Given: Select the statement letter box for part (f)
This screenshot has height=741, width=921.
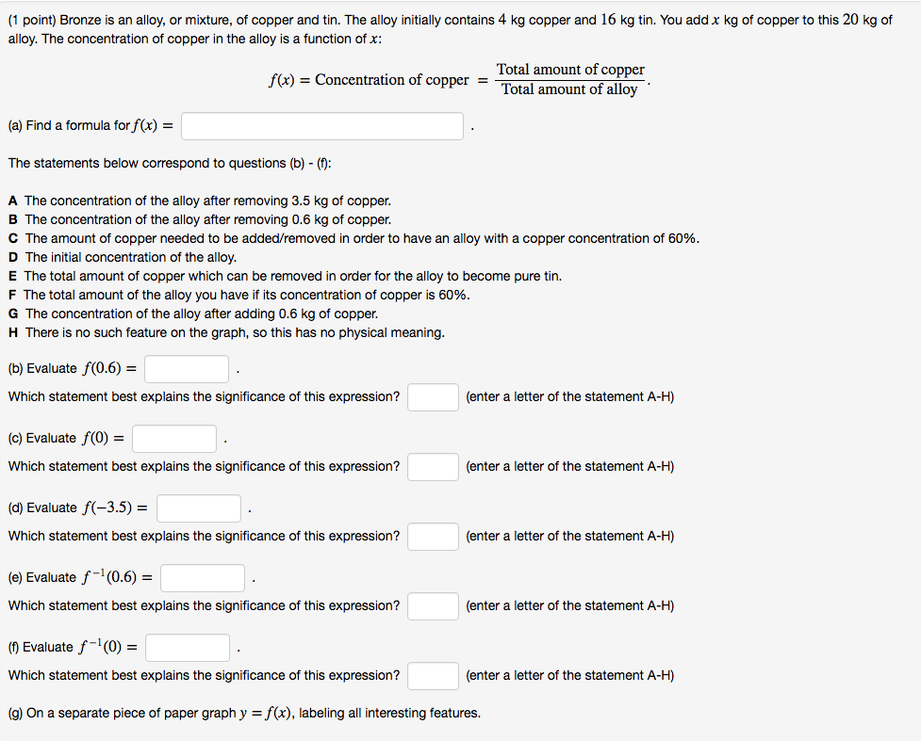Looking at the screenshot, I should coord(434,676).
